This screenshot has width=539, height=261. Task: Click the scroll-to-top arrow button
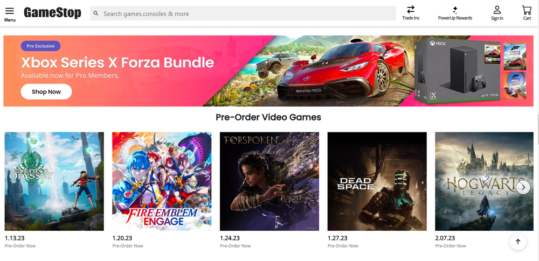point(517,242)
